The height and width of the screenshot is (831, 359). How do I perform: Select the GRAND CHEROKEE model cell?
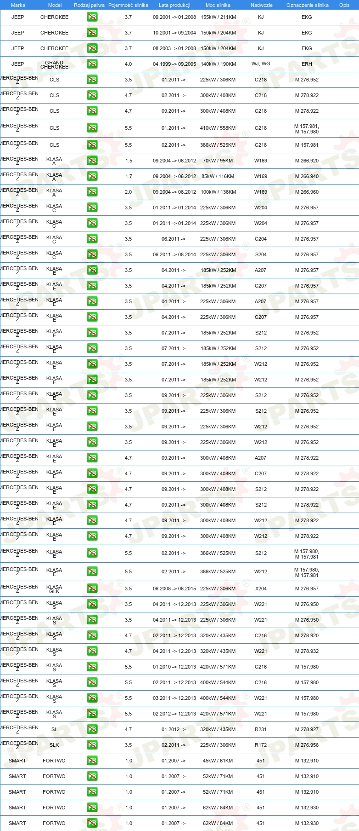(54, 64)
